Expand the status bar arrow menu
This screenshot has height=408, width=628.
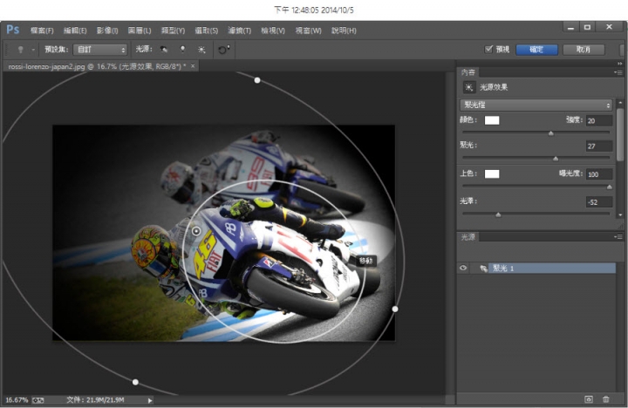pos(150,400)
